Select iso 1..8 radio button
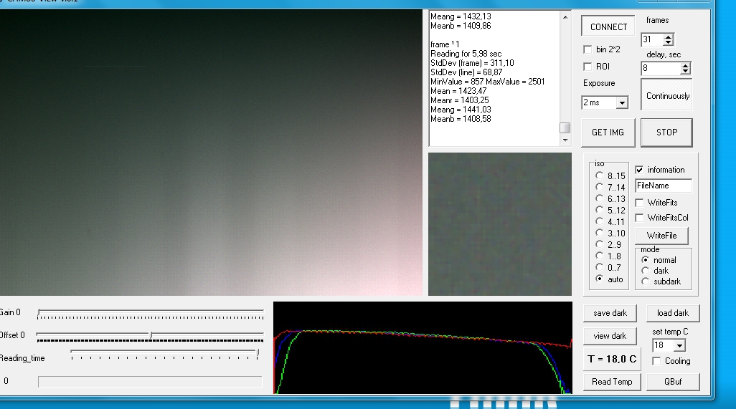 [600, 256]
